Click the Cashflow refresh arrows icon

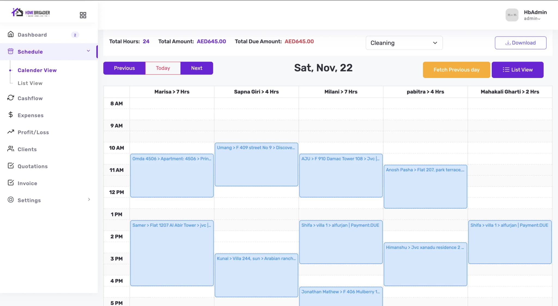[11, 98]
